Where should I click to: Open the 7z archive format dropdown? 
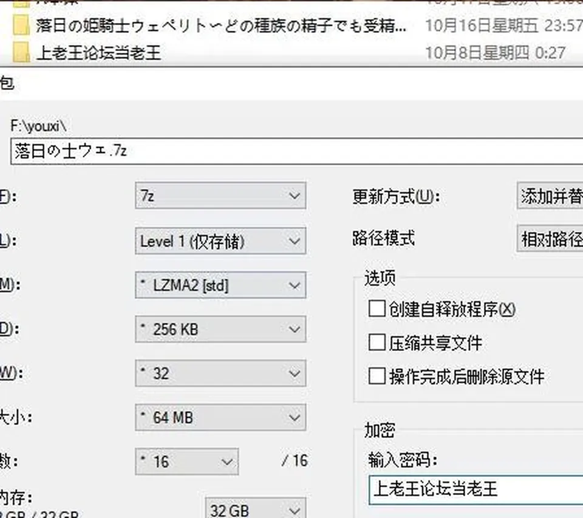point(220,196)
